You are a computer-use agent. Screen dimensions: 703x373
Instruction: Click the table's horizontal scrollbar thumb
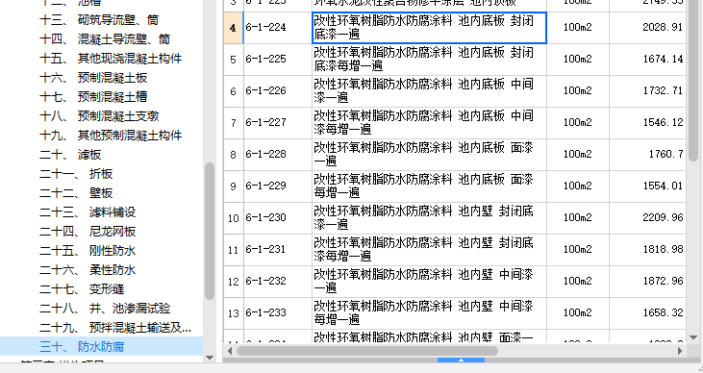(x=367, y=351)
